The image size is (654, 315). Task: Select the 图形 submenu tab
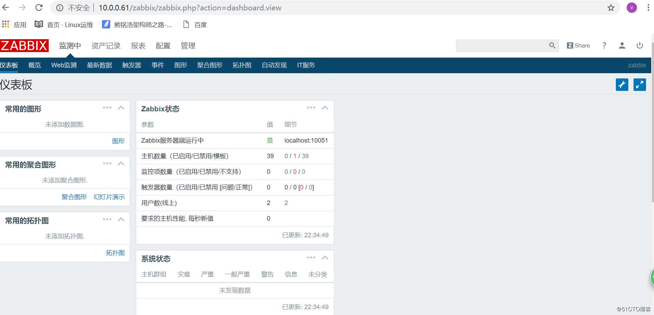181,65
